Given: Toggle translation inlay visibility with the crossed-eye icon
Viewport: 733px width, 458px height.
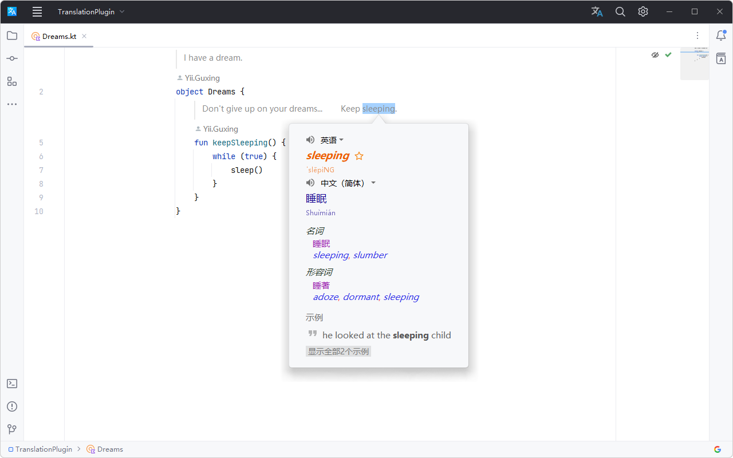Looking at the screenshot, I should click(x=655, y=54).
